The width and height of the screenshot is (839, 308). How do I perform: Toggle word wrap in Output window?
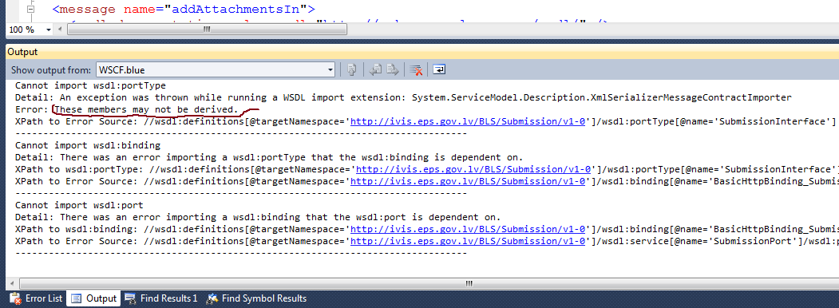(x=439, y=69)
